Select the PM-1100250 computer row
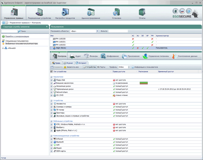 126,39
